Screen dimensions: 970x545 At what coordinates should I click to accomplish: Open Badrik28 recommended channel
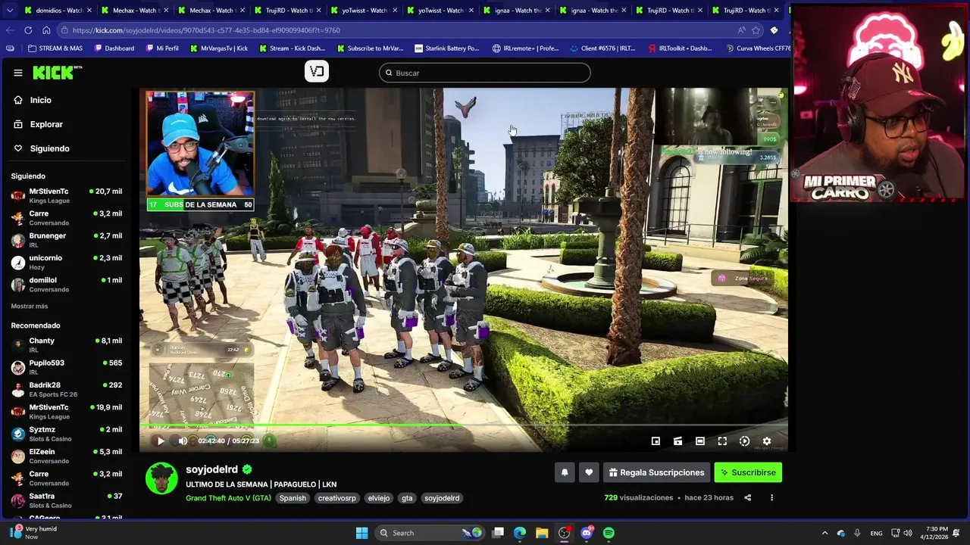click(67, 389)
